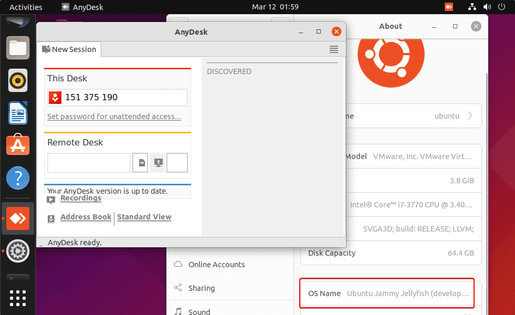Image resolution: width=515 pixels, height=315 pixels.
Task: Open the Address Book via its icon
Action: click(51, 217)
